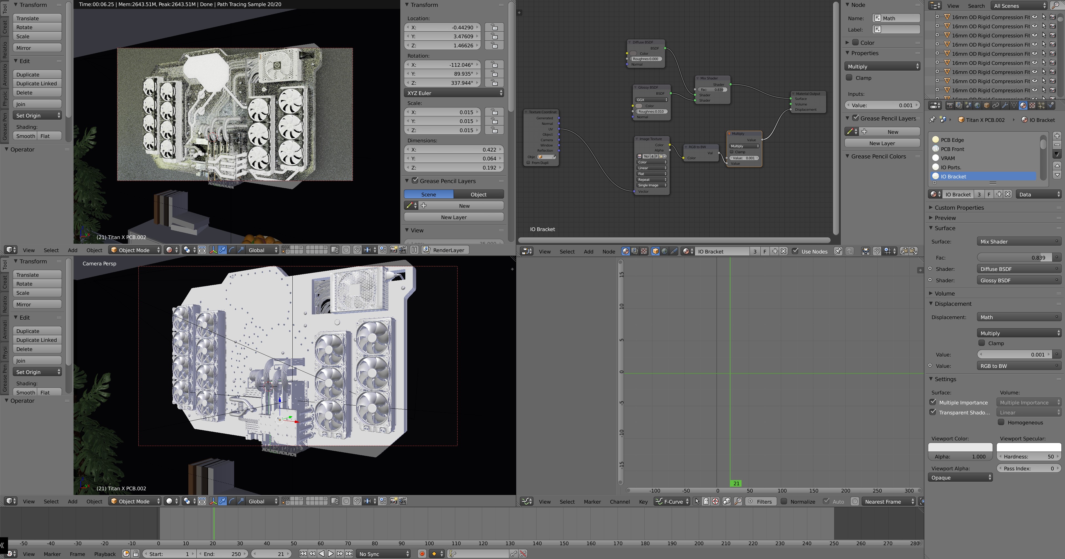
Task: Open the Modifiers wrench tab
Action: (1005, 106)
